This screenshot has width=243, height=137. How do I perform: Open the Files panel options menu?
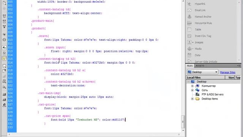tap(239, 66)
